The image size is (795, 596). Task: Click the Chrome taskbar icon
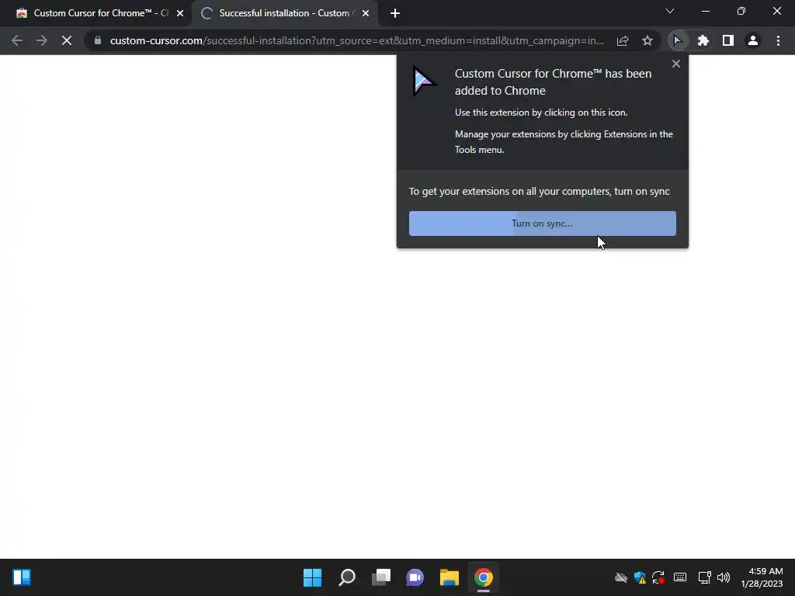[483, 577]
